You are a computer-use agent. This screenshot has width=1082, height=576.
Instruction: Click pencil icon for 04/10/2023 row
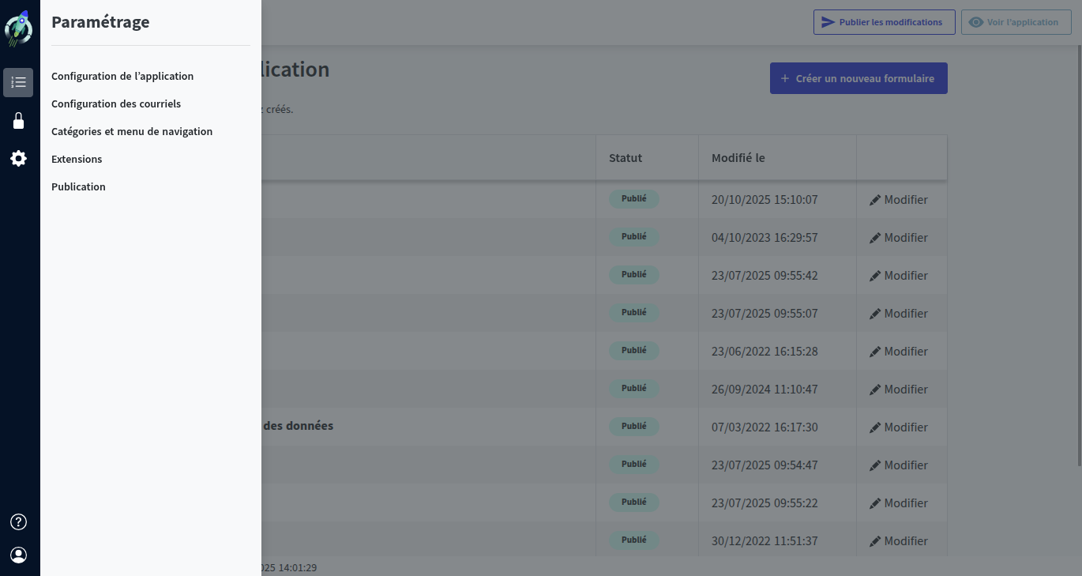point(874,238)
